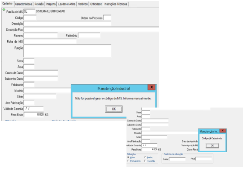Click the Área field in main form
The width and height of the screenshot is (244, 171).
pos(29,67)
